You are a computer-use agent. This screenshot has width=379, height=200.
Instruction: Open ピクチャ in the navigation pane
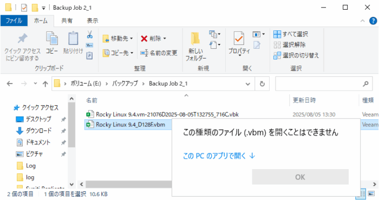pos(29,154)
